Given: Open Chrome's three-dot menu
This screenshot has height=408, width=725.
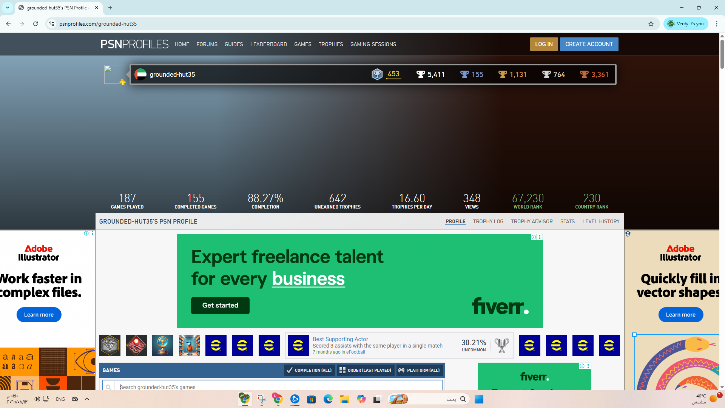Looking at the screenshot, I should pos(717,24).
